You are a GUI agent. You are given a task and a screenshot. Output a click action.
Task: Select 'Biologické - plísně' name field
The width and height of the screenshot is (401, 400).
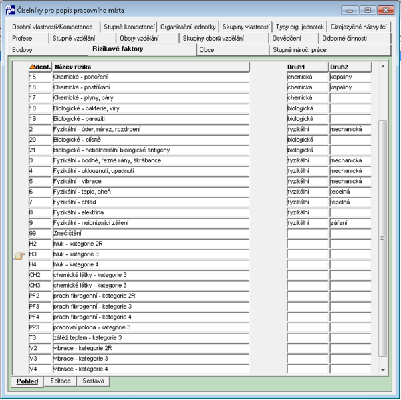tap(151, 140)
